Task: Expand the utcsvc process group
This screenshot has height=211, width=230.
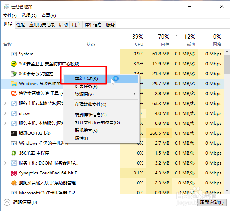Action: pyautogui.click(x=5, y=113)
